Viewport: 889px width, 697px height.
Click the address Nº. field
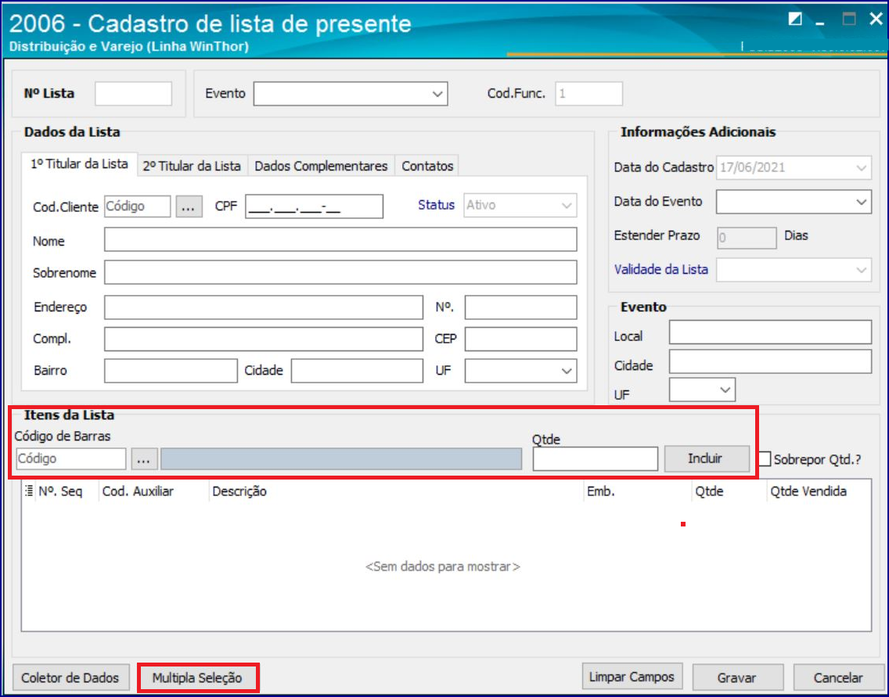[521, 307]
